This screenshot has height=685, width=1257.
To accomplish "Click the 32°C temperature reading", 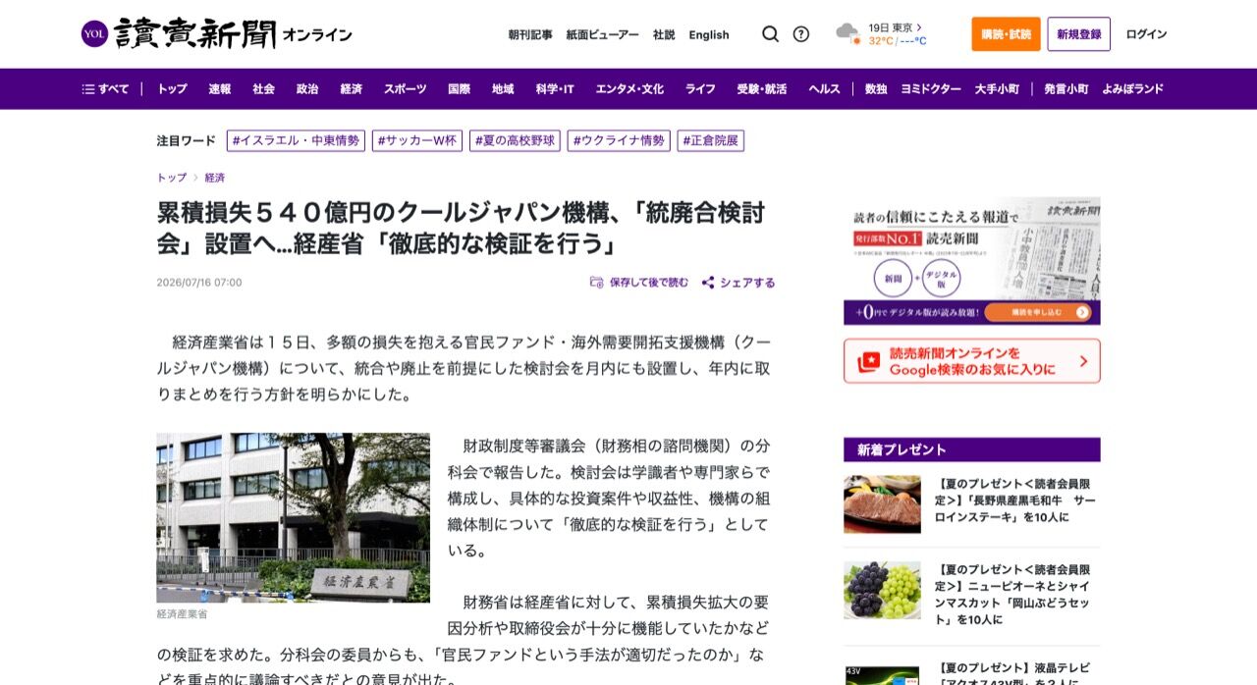I will point(881,41).
